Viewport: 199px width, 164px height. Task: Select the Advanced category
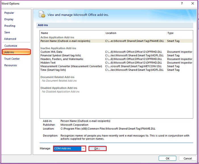pos(10,39)
